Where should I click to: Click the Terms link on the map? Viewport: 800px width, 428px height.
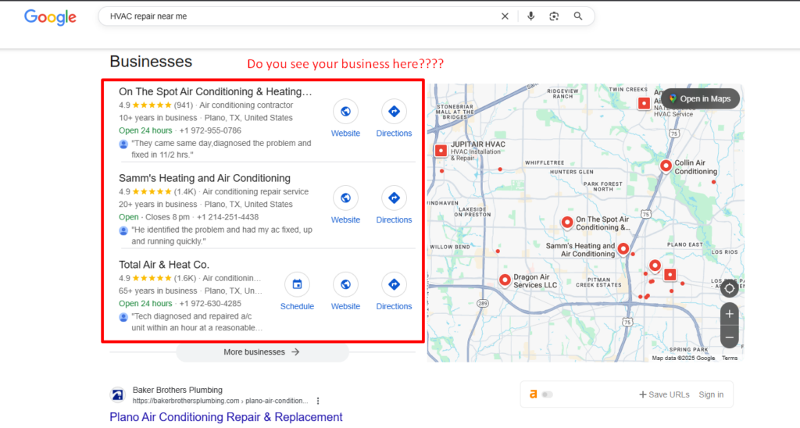point(730,358)
